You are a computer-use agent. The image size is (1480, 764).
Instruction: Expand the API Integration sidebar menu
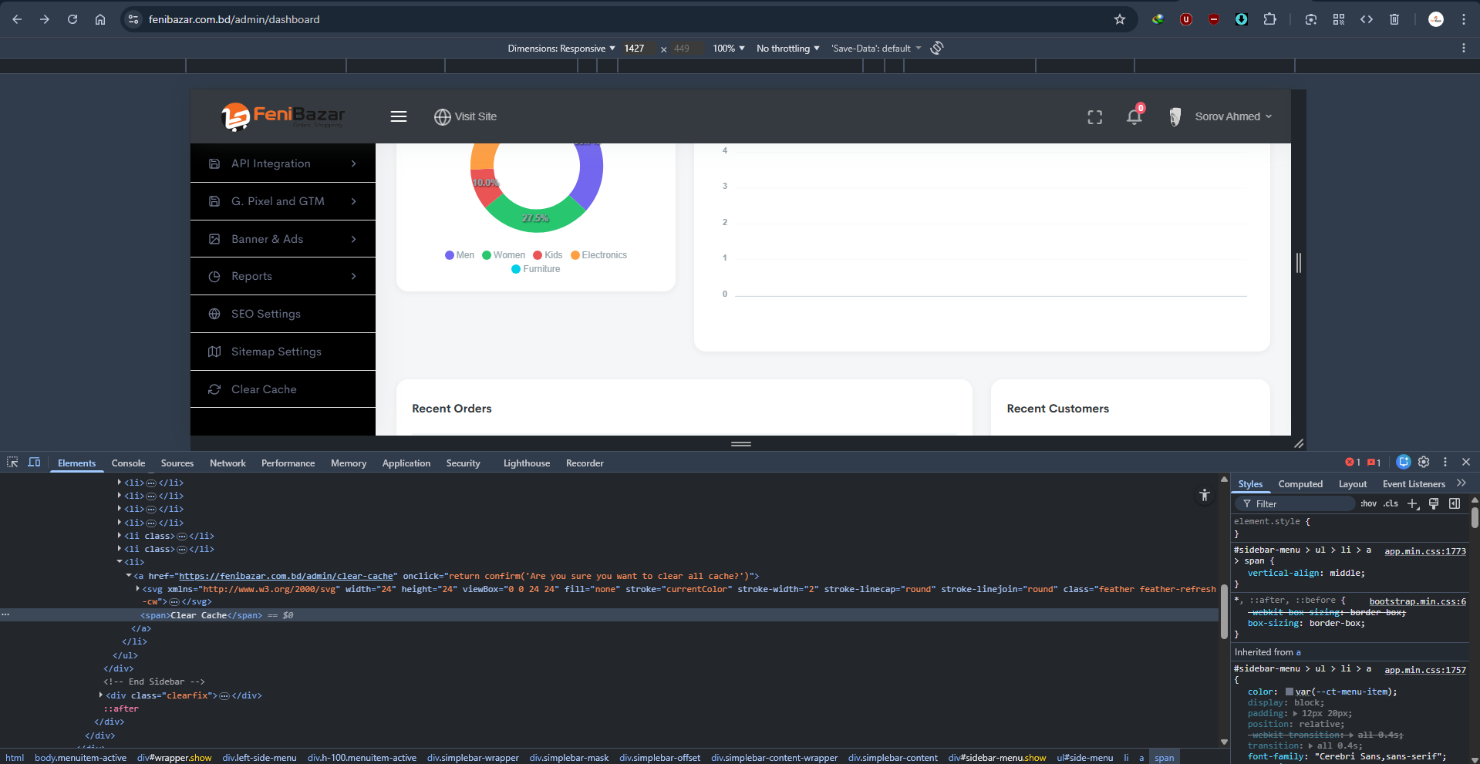[x=283, y=163]
